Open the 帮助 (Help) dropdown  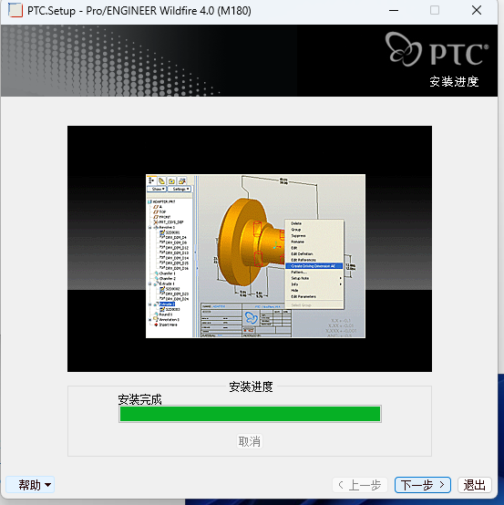pyautogui.click(x=30, y=485)
